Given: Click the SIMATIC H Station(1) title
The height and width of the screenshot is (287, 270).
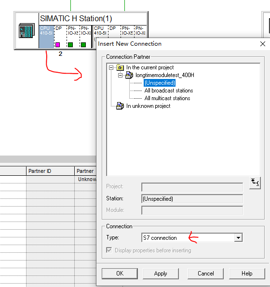Looking at the screenshot, I should 76,18.
